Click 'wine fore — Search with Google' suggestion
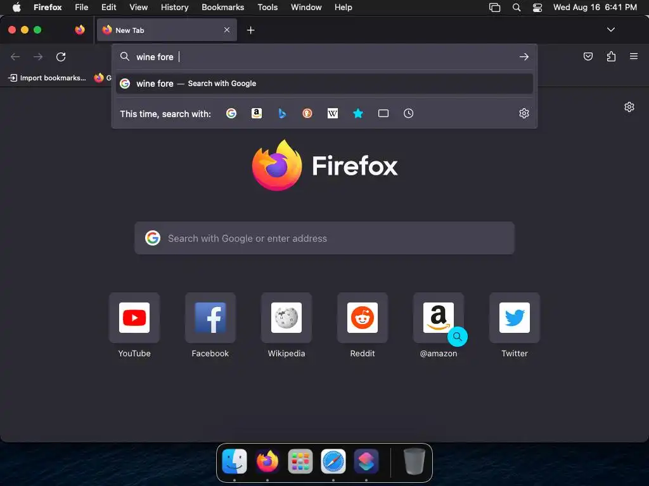 coord(324,84)
